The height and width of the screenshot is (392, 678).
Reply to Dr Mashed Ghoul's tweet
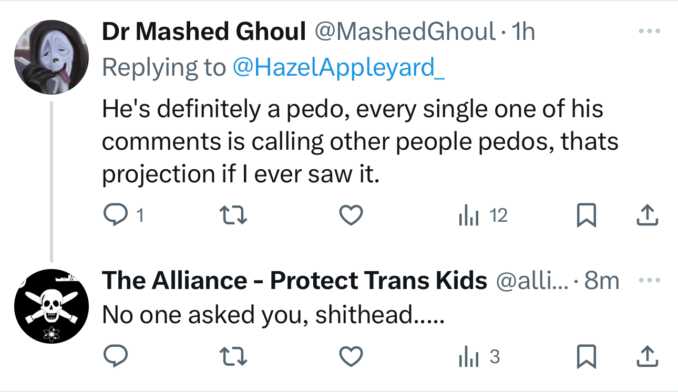point(115,215)
